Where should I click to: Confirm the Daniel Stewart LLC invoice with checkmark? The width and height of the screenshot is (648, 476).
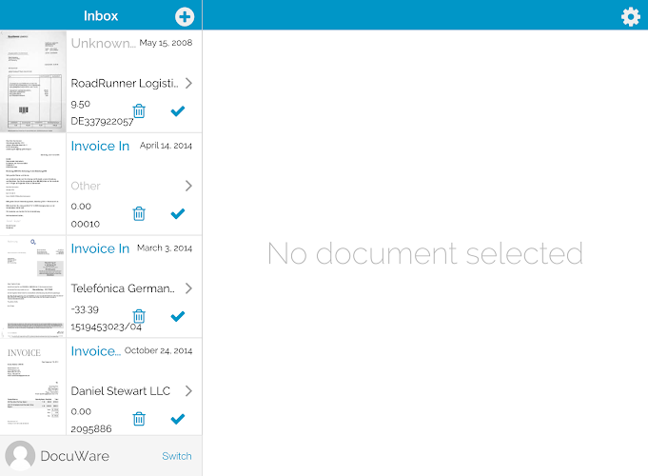[x=178, y=419]
